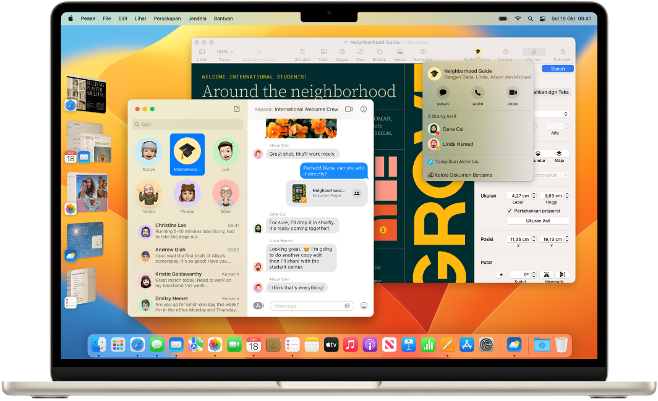Click Sudut angle stepper arrows
Image resolution: width=658 pixels, height=401 pixels.
click(x=534, y=274)
